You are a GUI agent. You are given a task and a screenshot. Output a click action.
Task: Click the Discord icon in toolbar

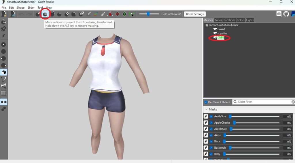pos(279,14)
